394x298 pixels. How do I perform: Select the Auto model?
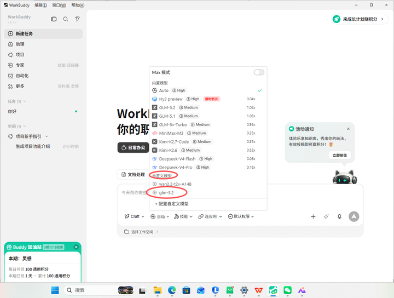[x=208, y=90]
